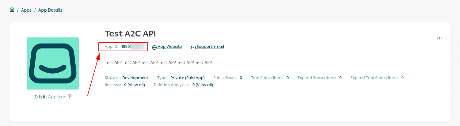Click the Private (Paid App) type value

(x=188, y=78)
